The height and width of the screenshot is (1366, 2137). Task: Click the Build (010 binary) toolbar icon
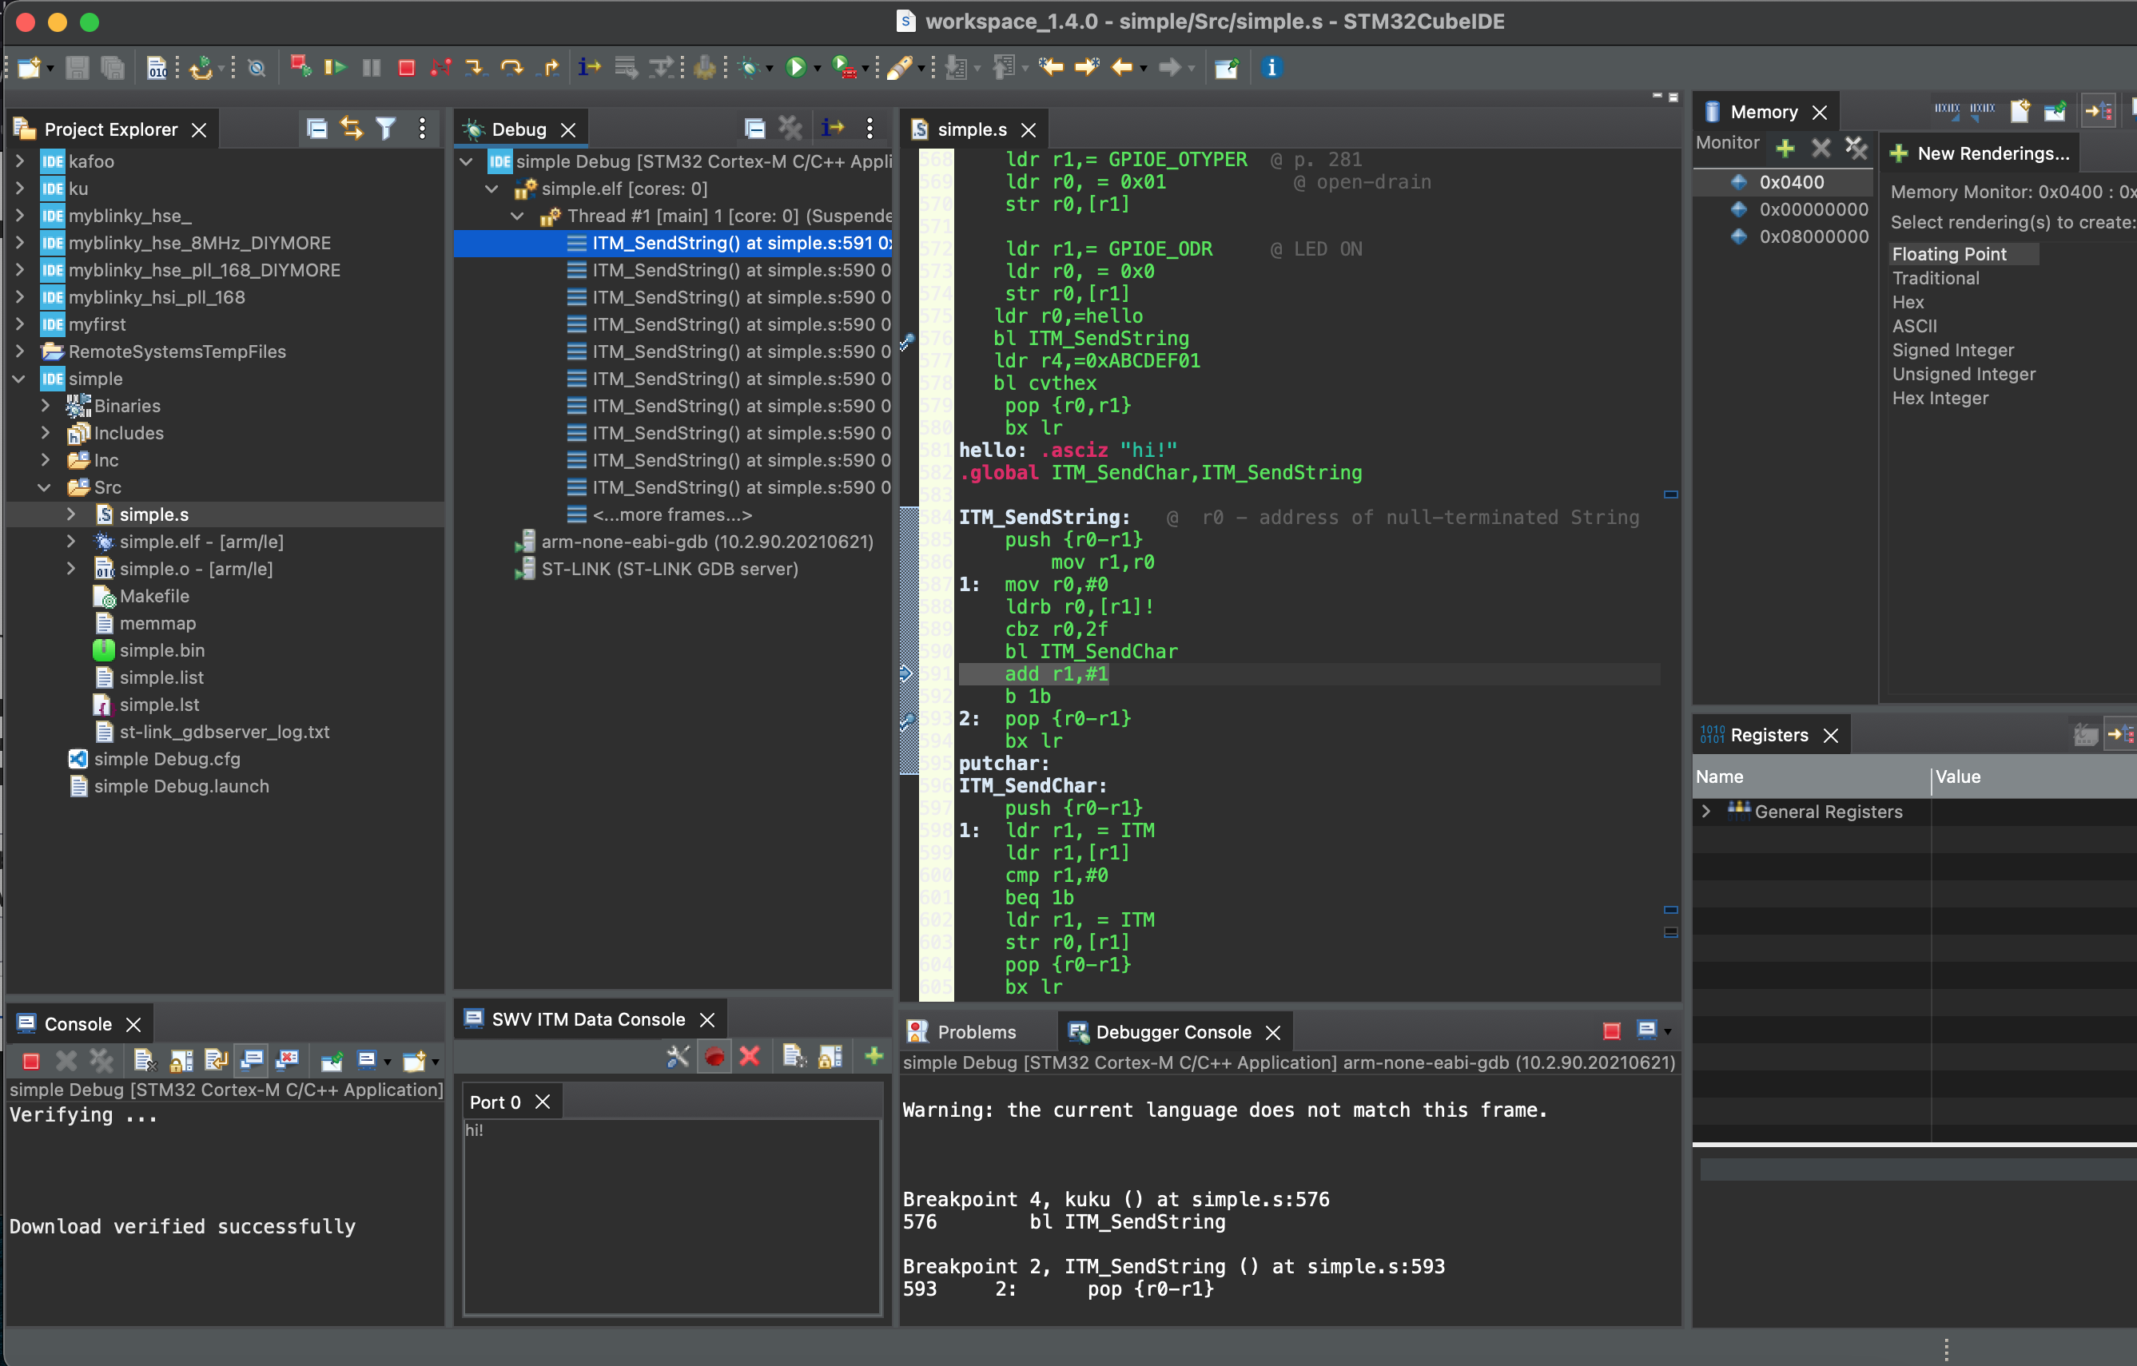point(157,67)
